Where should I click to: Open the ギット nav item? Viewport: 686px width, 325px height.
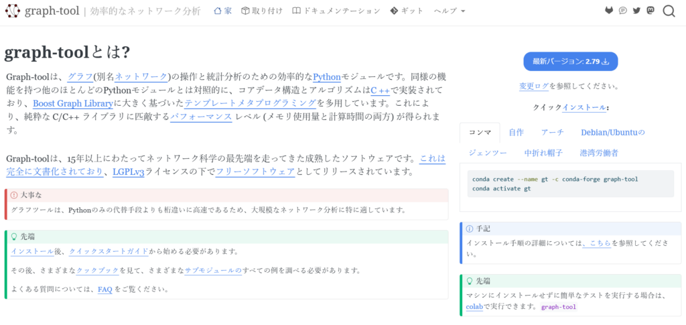click(x=407, y=11)
